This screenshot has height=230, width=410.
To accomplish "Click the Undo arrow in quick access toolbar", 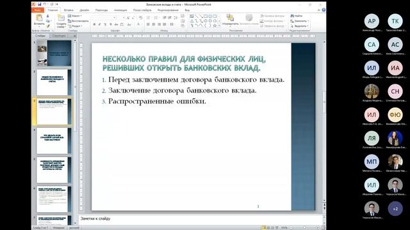I will click(45, 4).
